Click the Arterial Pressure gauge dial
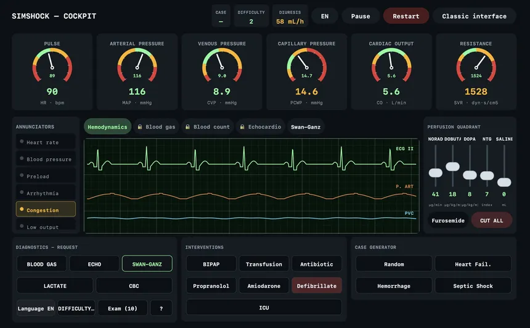 tap(137, 65)
